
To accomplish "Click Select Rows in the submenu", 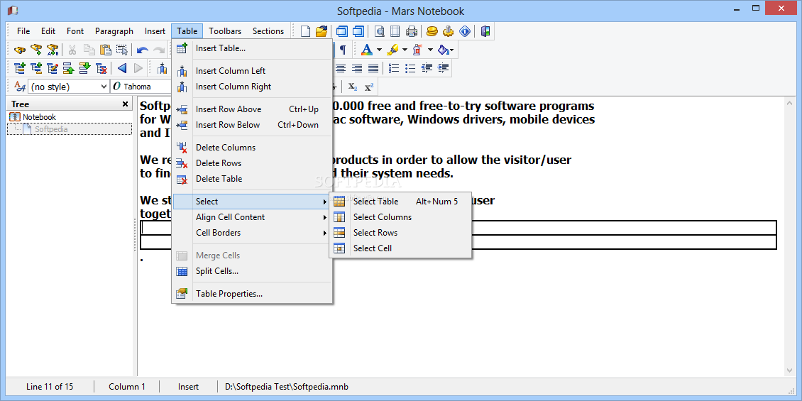I will 400,233.
